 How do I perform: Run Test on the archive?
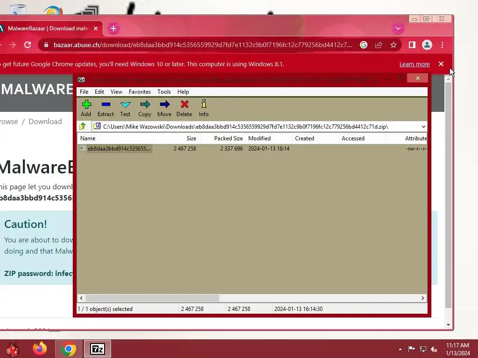tap(125, 108)
